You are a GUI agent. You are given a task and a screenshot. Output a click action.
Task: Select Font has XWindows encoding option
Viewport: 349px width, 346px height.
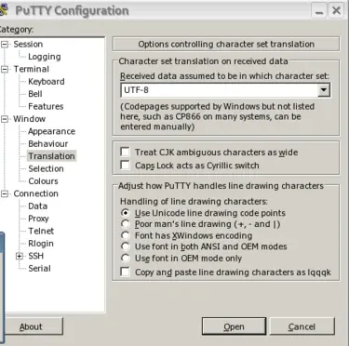[x=125, y=235]
